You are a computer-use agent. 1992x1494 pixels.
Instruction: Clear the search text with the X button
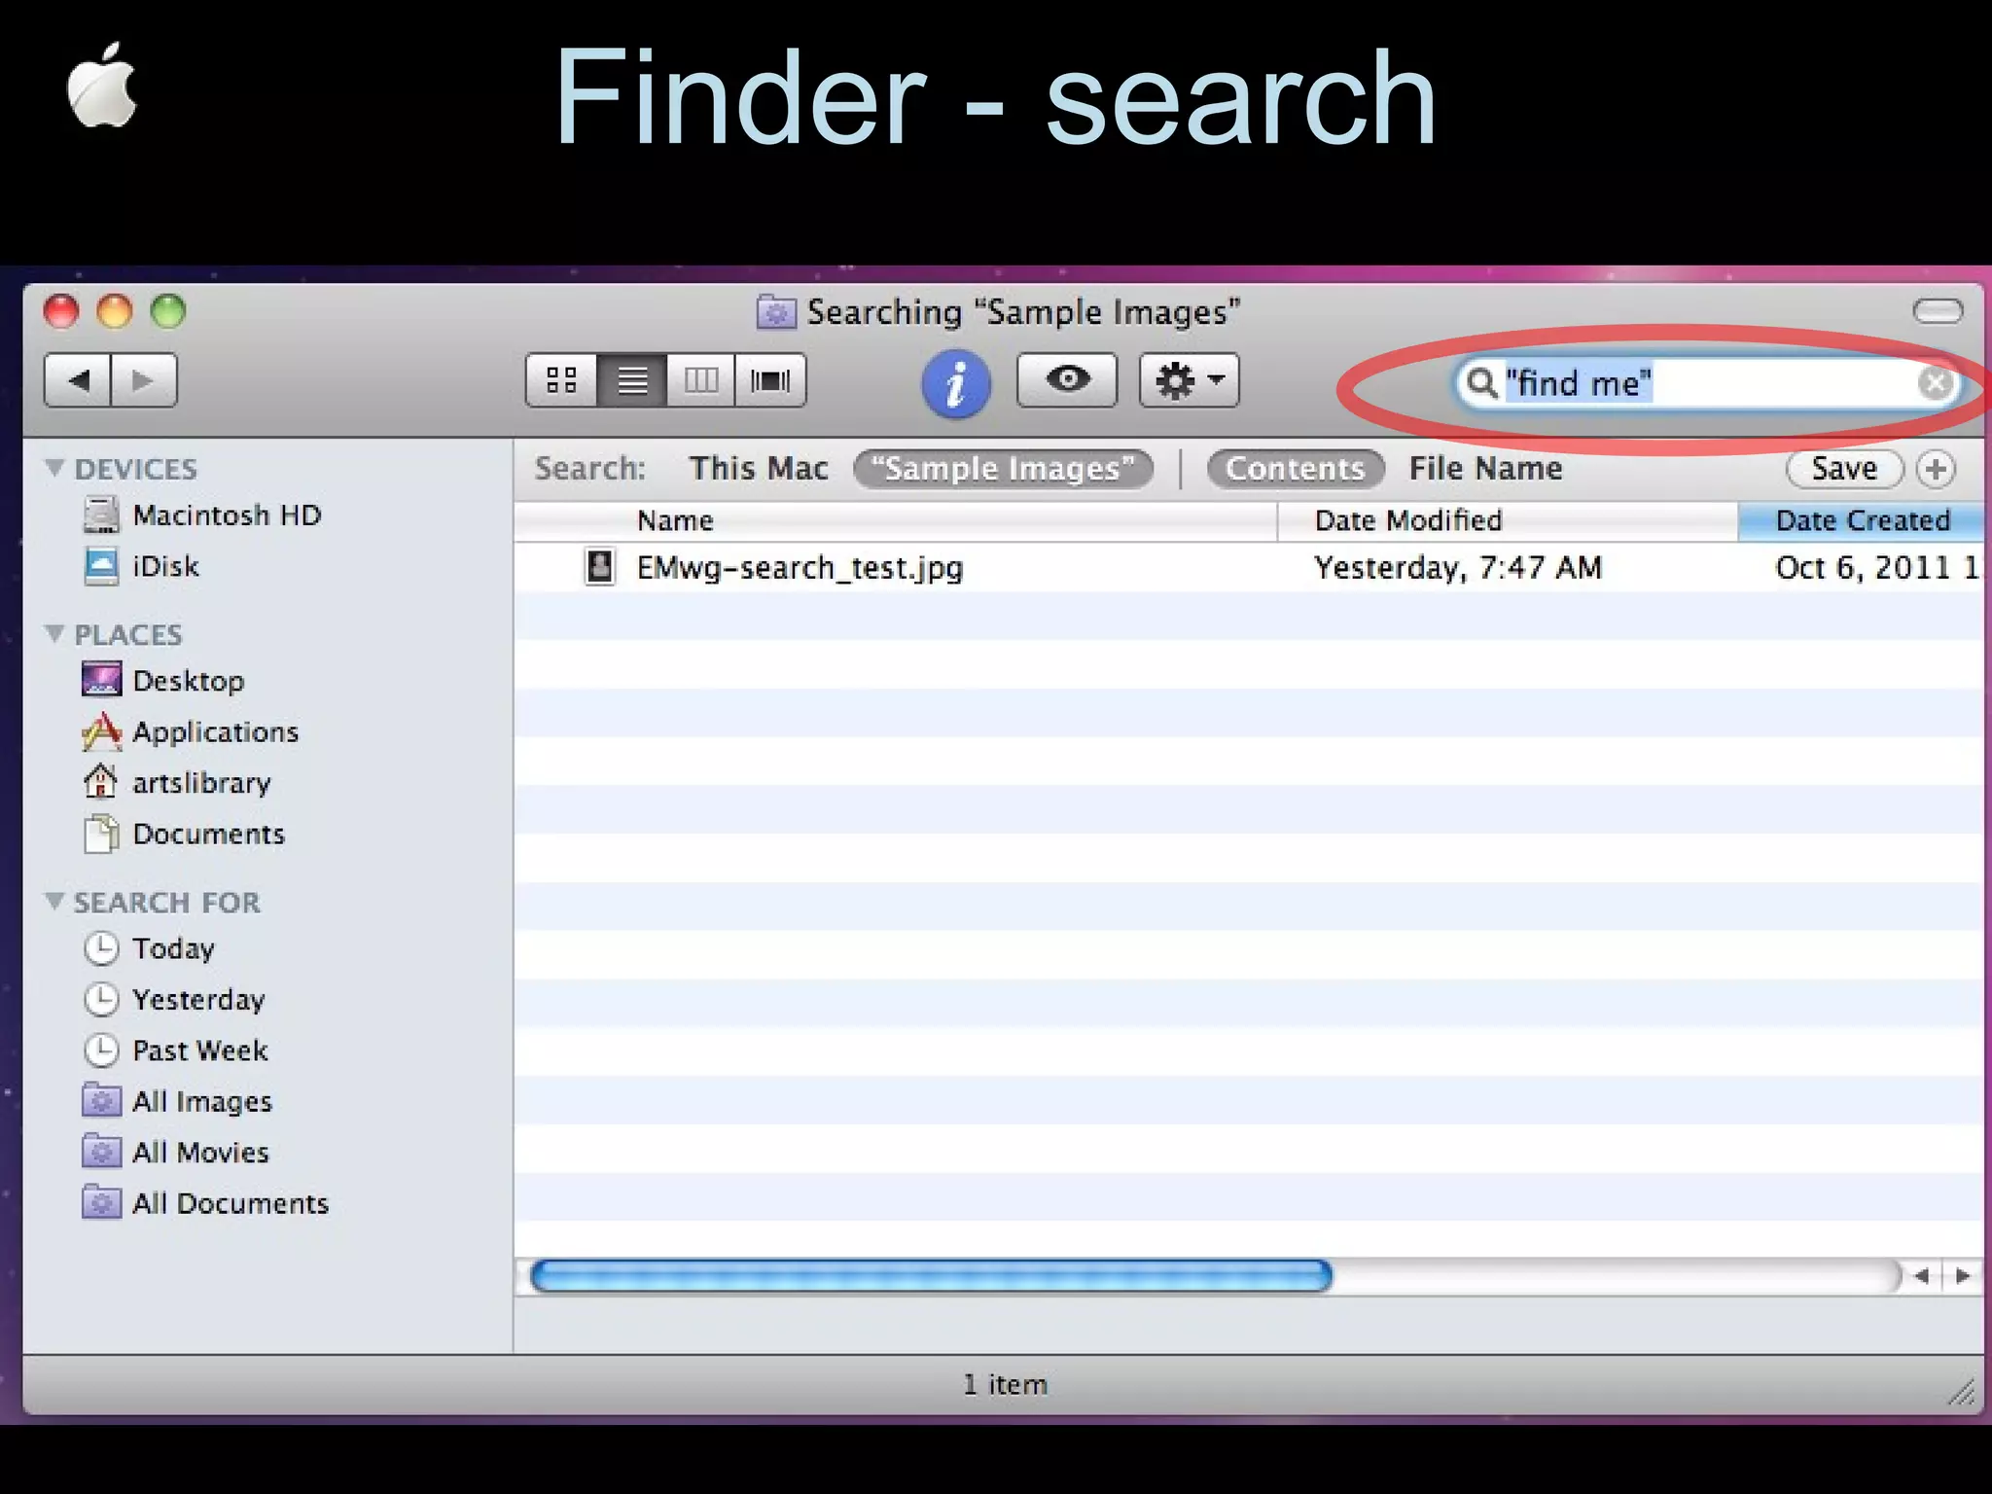pos(1935,383)
